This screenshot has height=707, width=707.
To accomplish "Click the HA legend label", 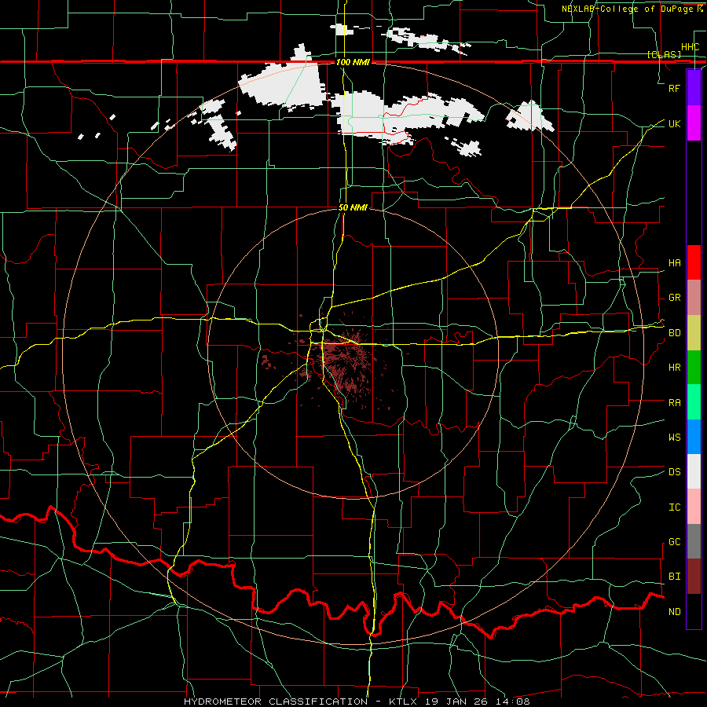I will click(674, 263).
